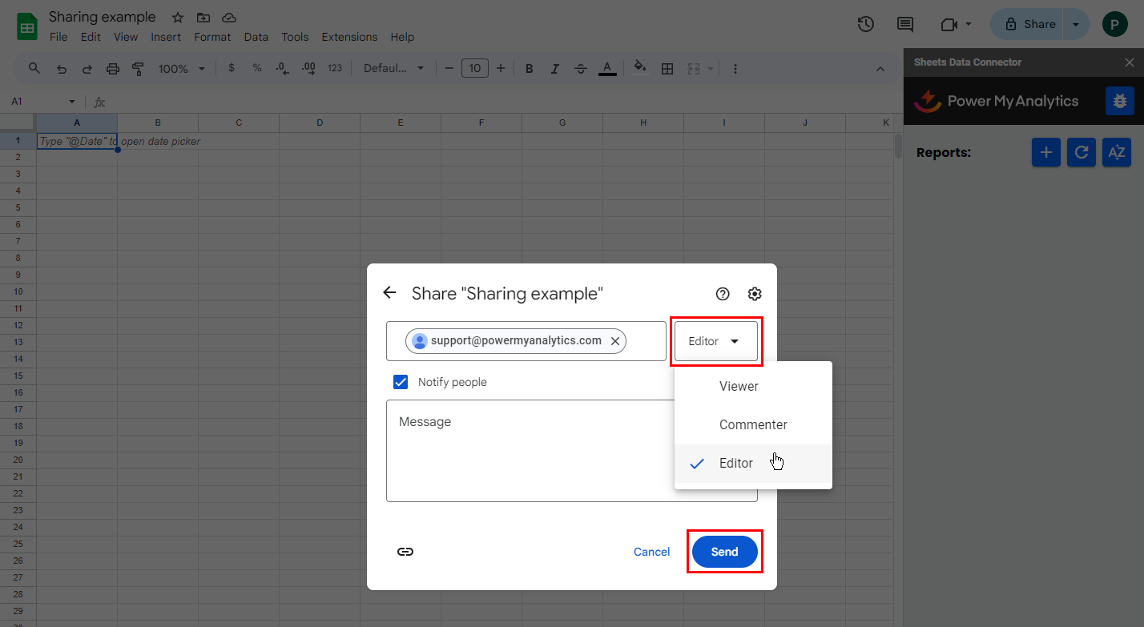Image resolution: width=1144 pixels, height=627 pixels.
Task: Click the add report plus button
Action: (1046, 152)
